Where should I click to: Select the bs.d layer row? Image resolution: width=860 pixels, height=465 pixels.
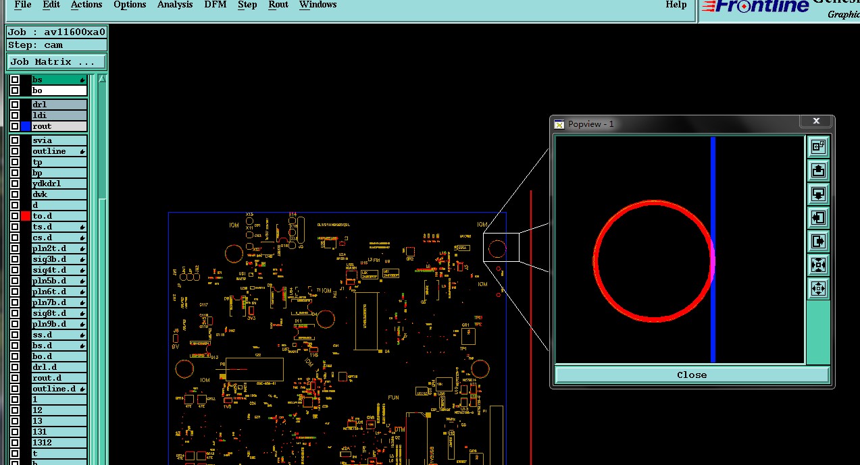tap(59, 346)
